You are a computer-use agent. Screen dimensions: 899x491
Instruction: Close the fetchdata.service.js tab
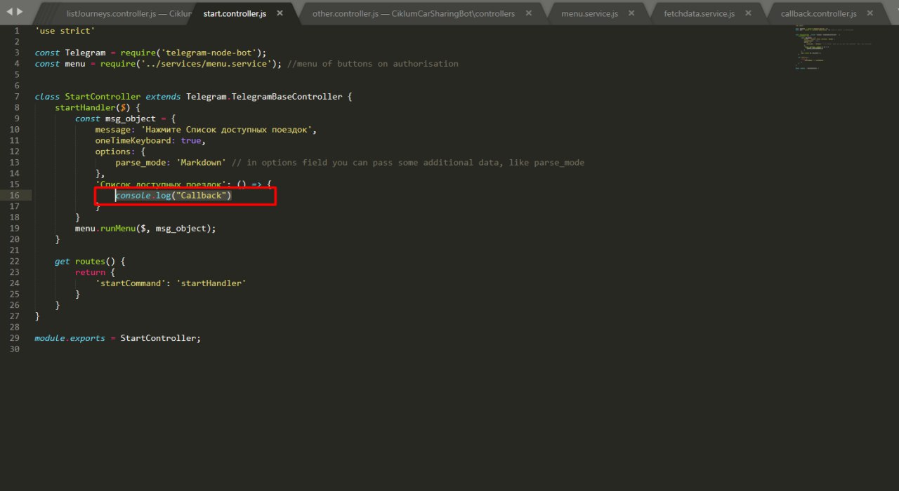749,13
